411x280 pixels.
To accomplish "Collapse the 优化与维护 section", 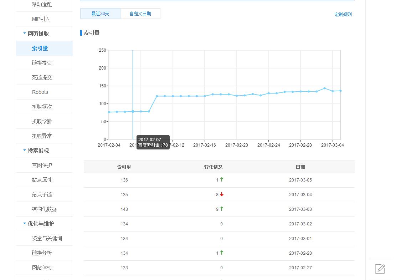I will point(25,224).
